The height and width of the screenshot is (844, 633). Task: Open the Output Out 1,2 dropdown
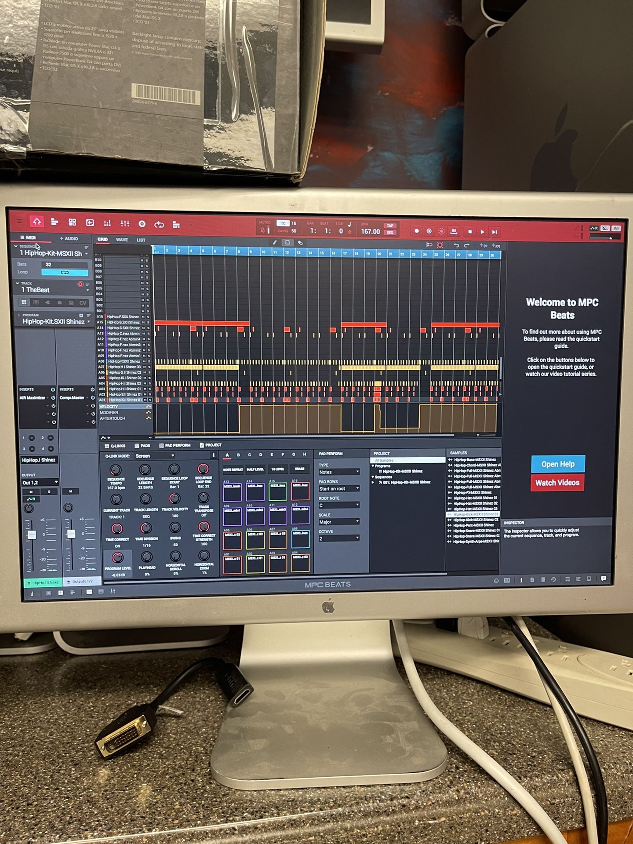coord(40,482)
